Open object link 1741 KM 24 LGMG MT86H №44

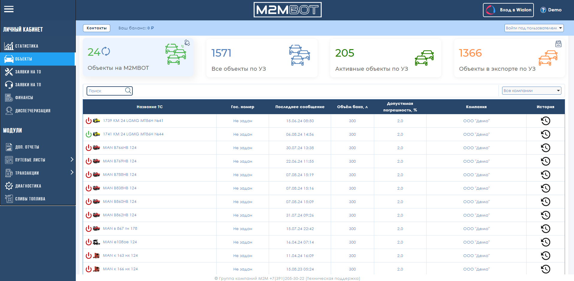(x=133, y=134)
